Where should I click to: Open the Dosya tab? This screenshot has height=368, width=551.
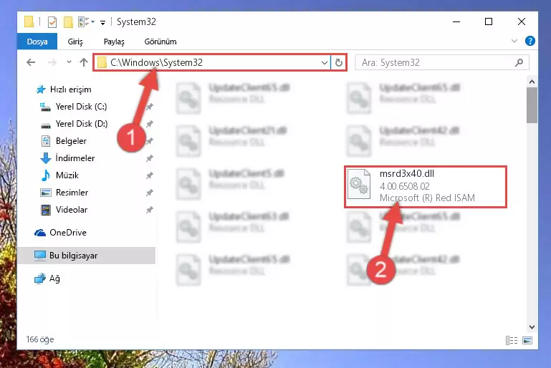coord(37,42)
